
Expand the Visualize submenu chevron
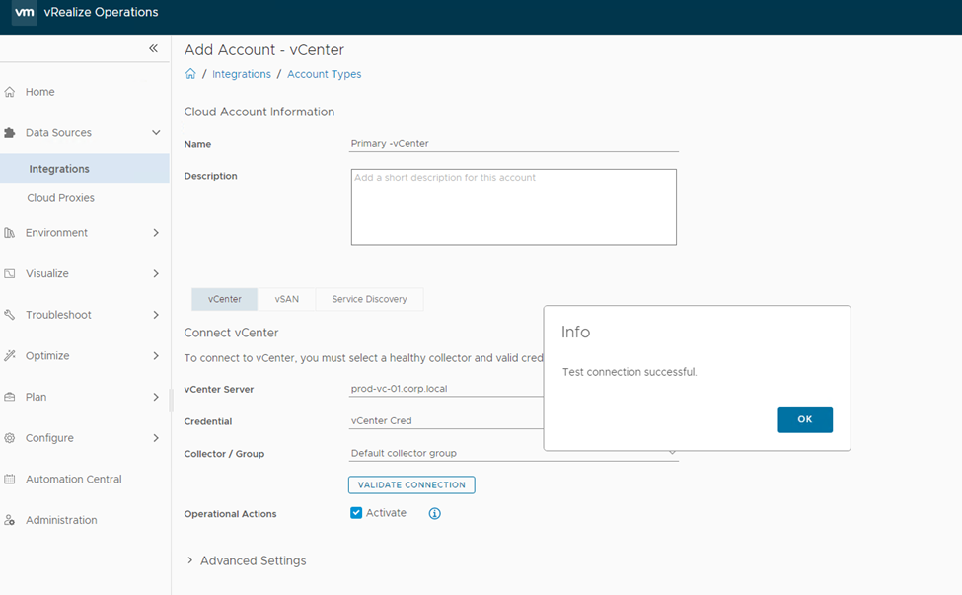tap(156, 273)
